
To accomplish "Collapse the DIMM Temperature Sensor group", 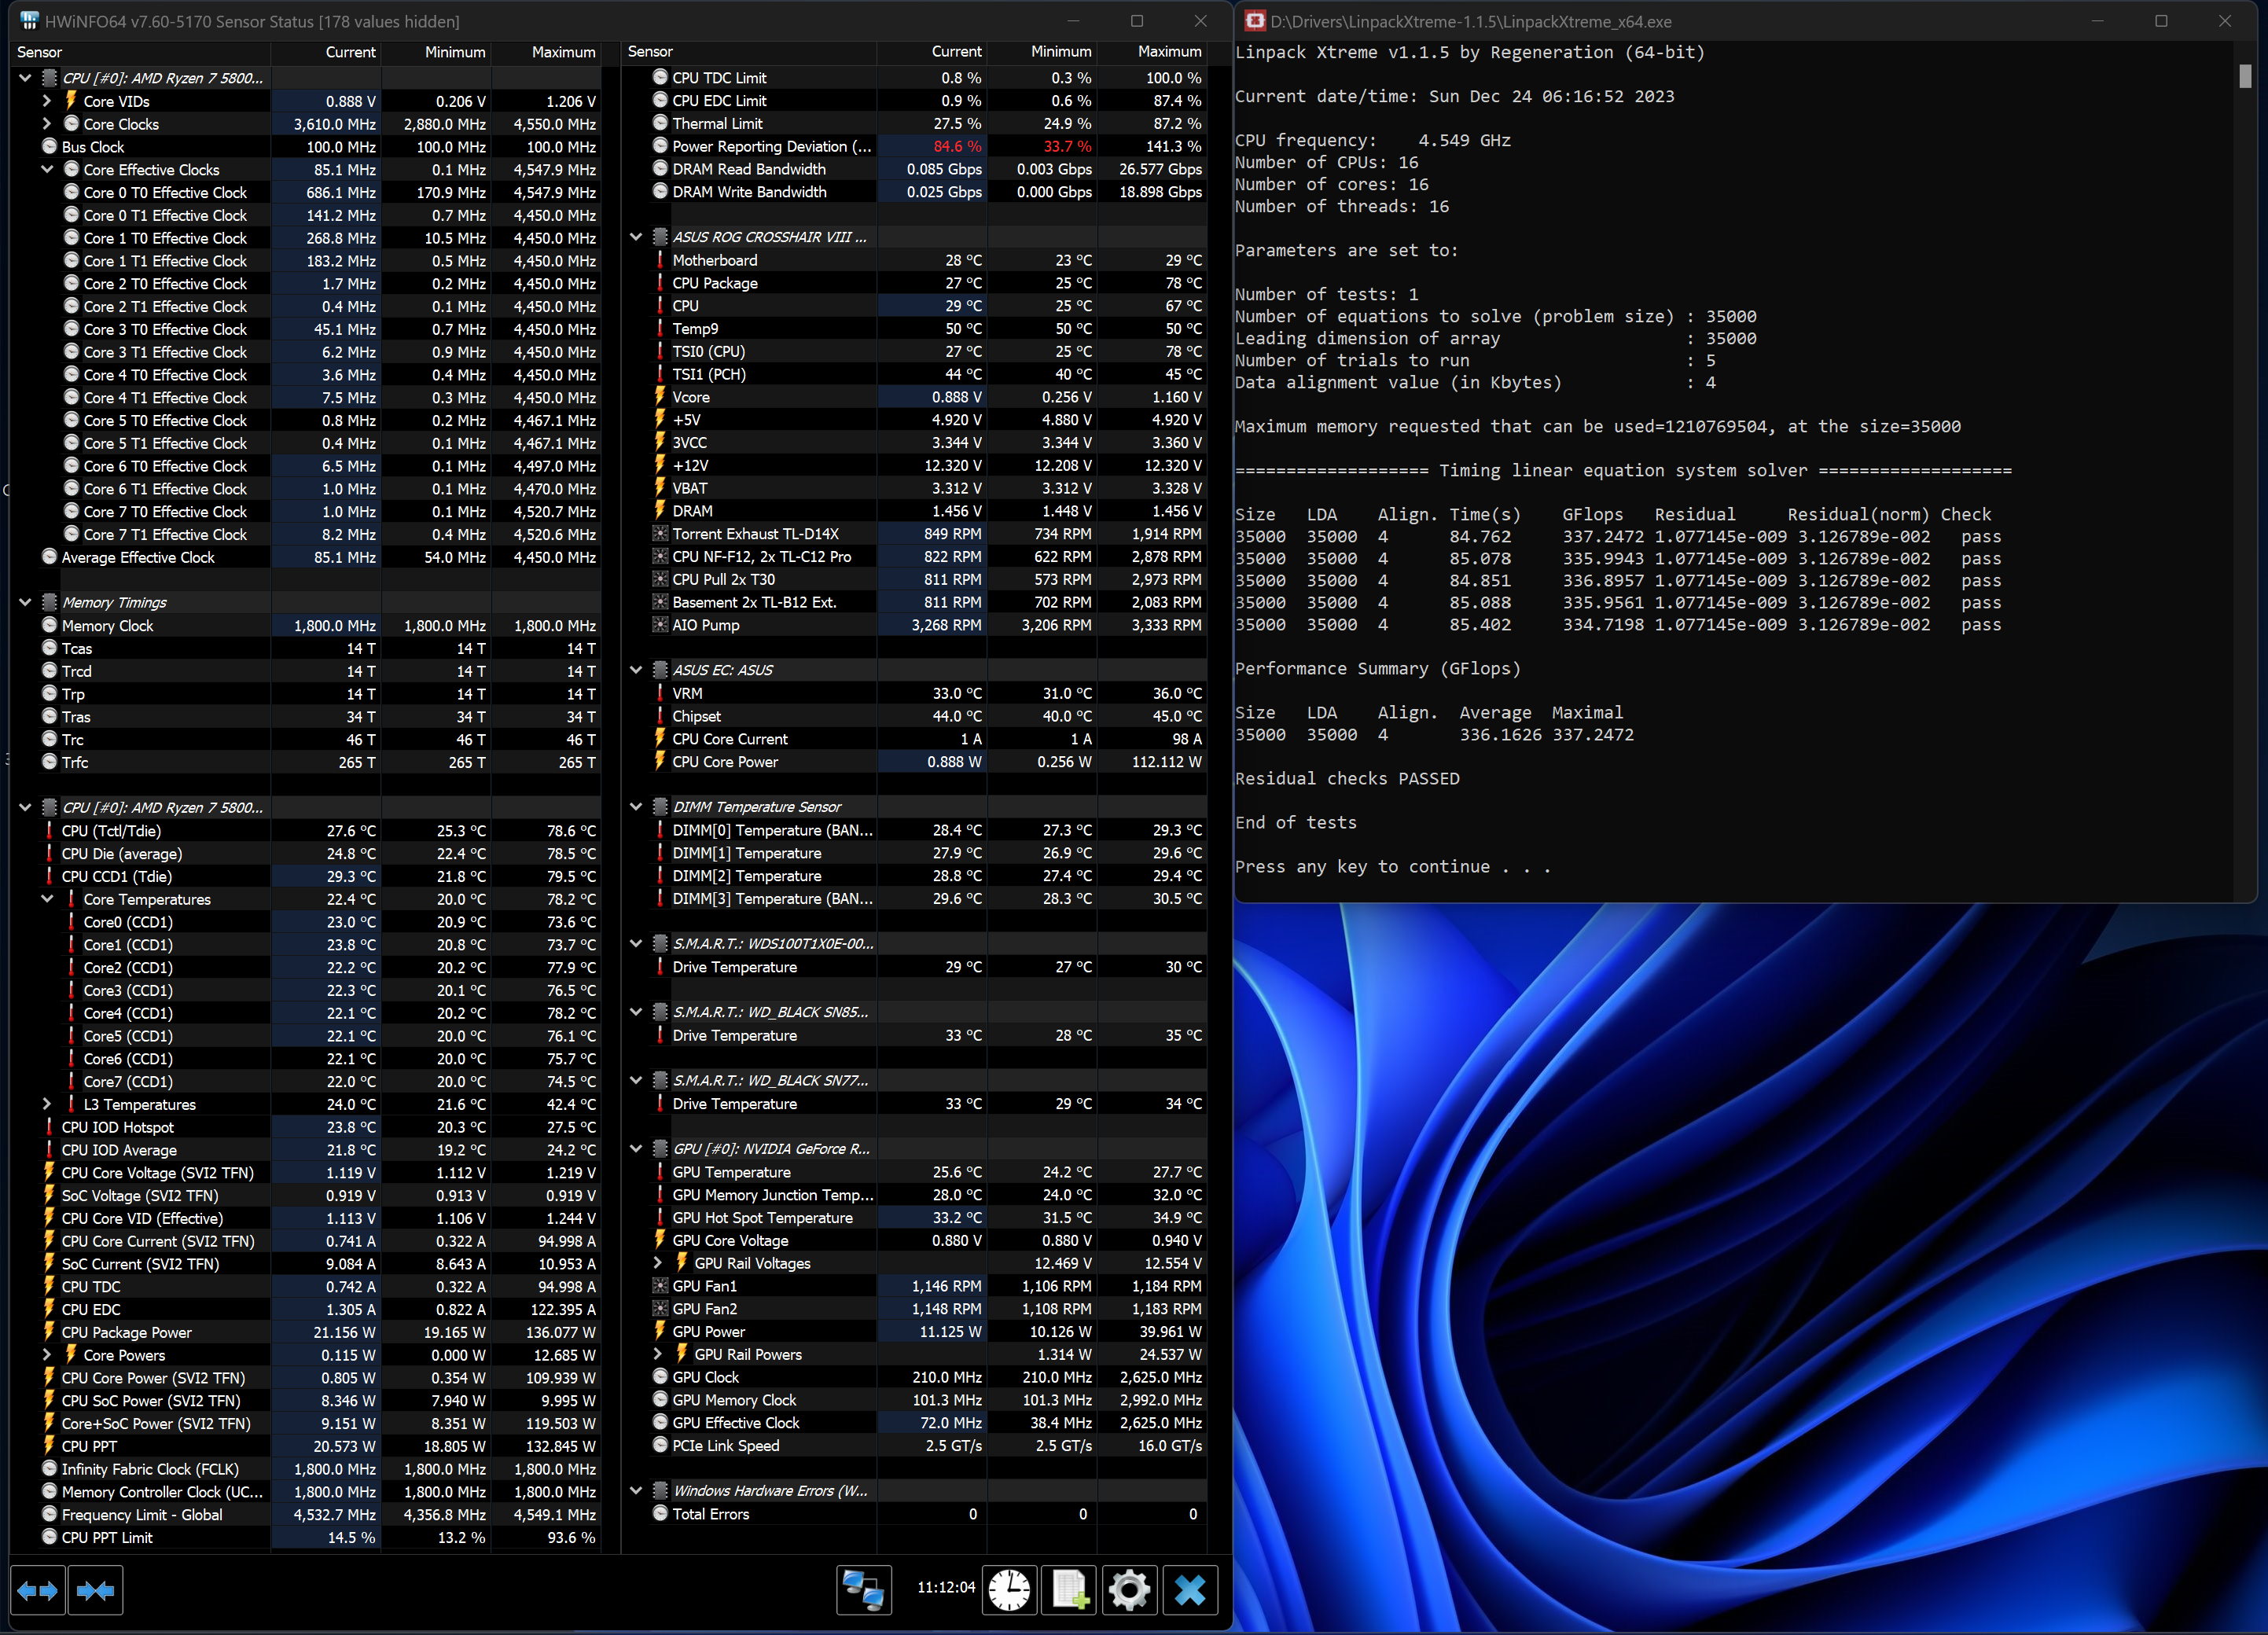I will [x=636, y=807].
